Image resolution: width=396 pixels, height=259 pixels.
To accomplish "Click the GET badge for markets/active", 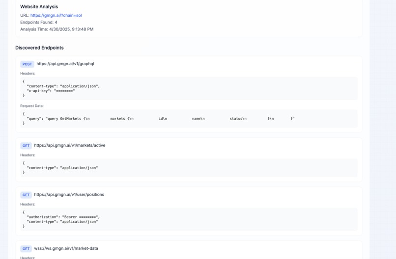I will pos(26,146).
